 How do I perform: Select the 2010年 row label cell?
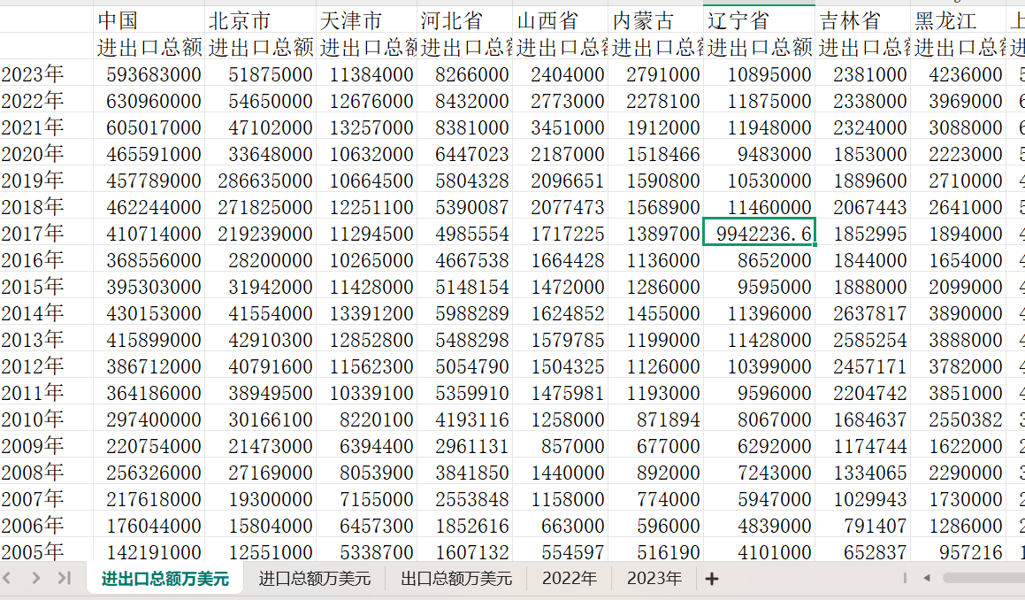click(46, 419)
